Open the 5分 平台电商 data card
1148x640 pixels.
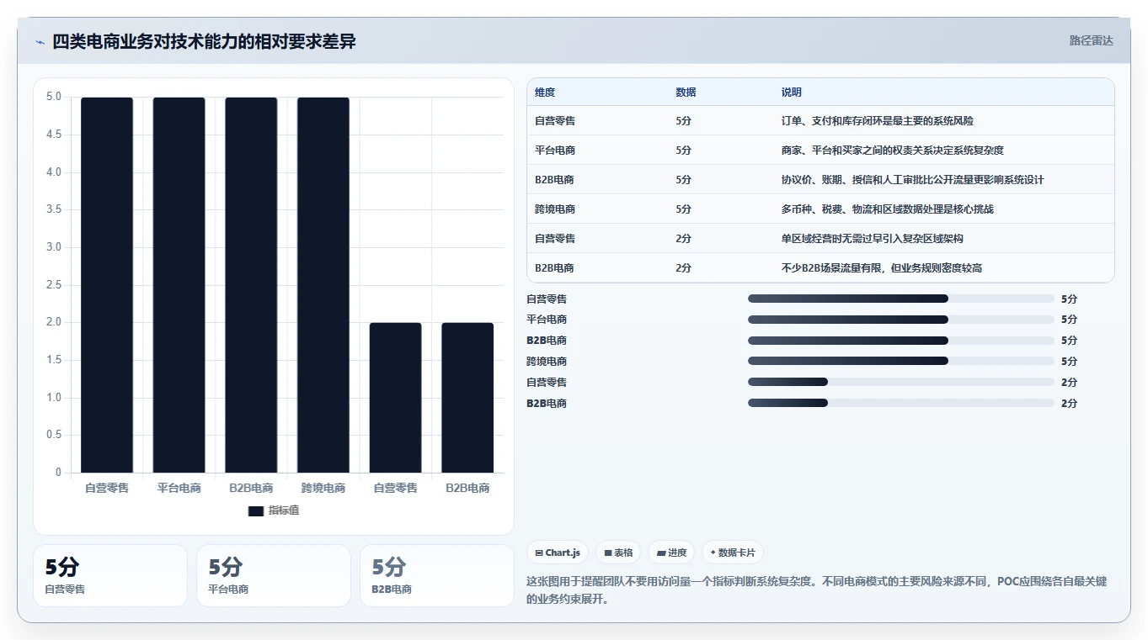pos(274,575)
